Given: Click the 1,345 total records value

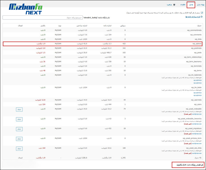Looking at the screenshot, I should tap(123, 158).
